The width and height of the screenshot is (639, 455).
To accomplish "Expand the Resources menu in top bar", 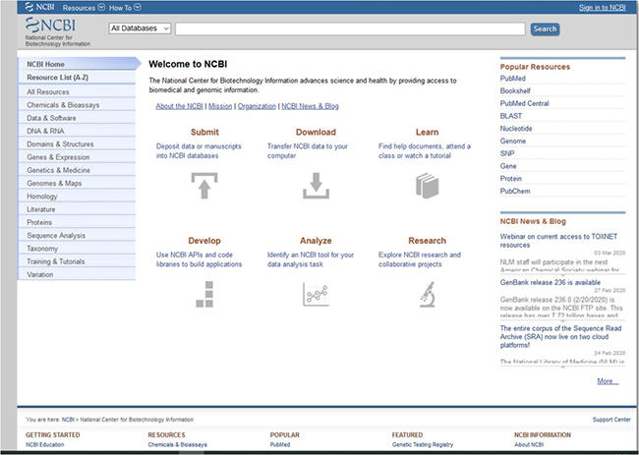I will click(x=84, y=7).
